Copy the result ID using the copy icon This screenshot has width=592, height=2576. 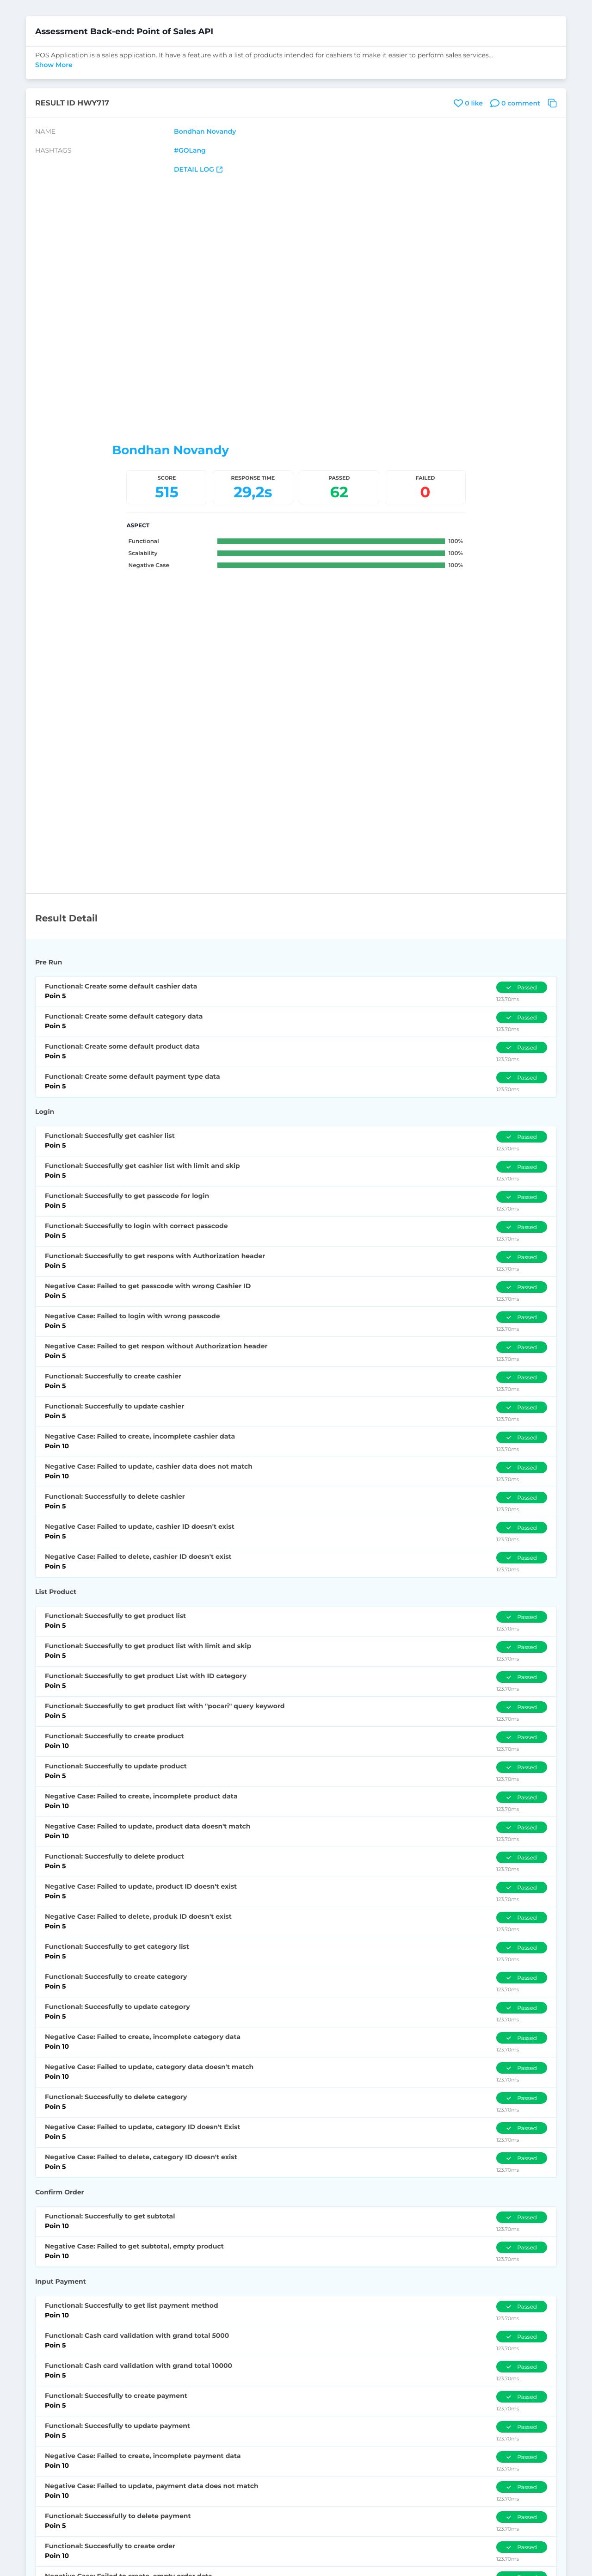[x=552, y=103]
